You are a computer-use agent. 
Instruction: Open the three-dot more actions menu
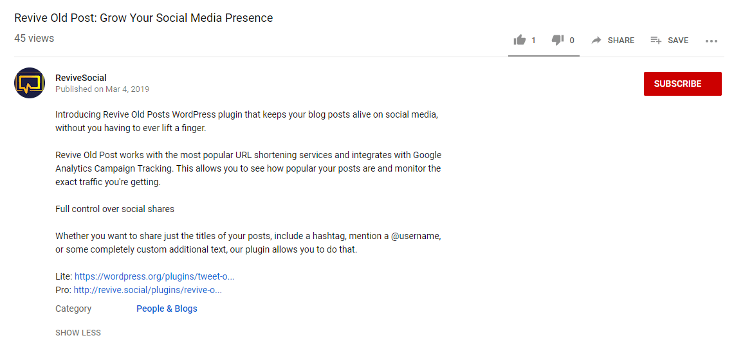(x=711, y=41)
